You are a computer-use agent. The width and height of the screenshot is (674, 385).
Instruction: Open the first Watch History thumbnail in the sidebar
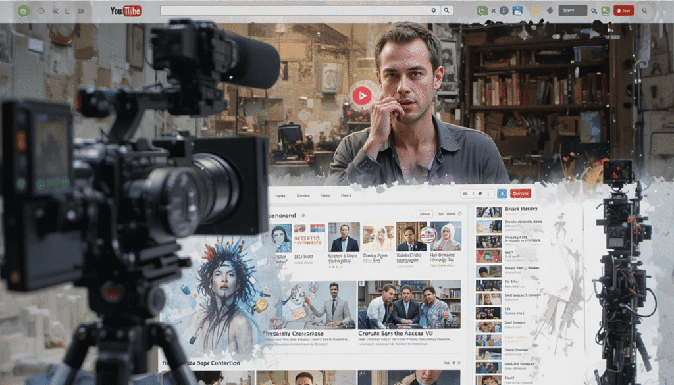(x=487, y=213)
